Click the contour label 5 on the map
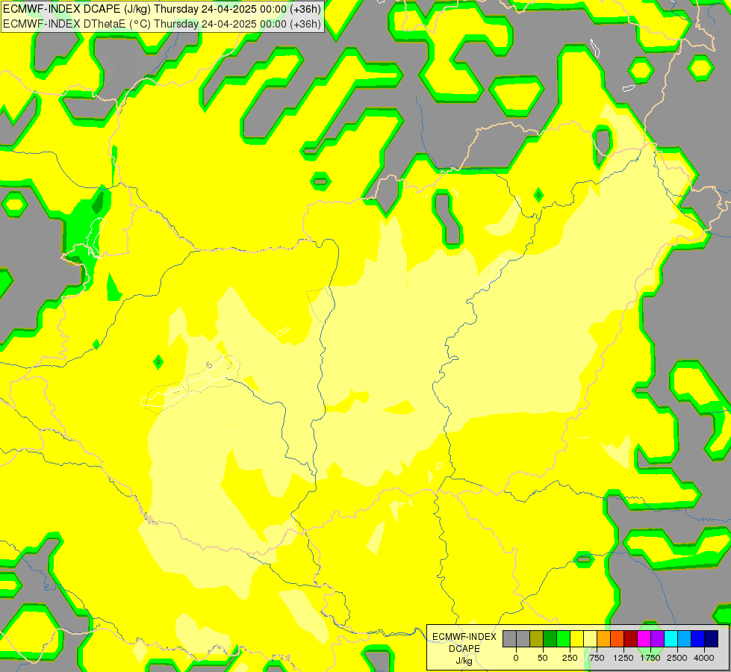The height and width of the screenshot is (672, 731). point(209,365)
